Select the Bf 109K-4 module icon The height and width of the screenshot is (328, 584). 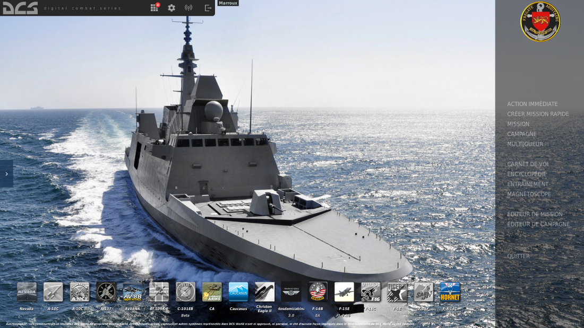pos(159,292)
